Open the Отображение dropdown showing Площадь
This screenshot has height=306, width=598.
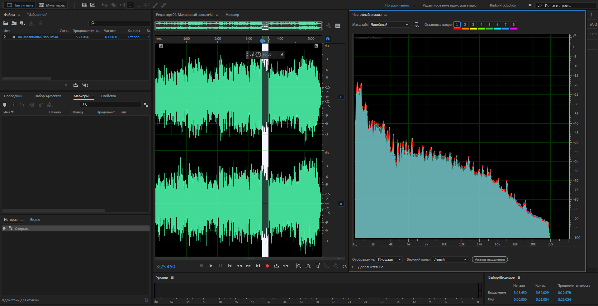click(389, 259)
